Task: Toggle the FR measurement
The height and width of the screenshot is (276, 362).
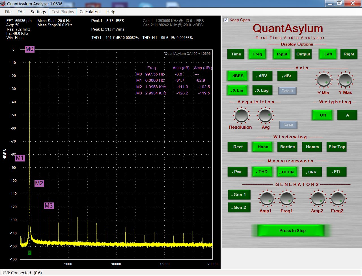Action: [x=337, y=172]
